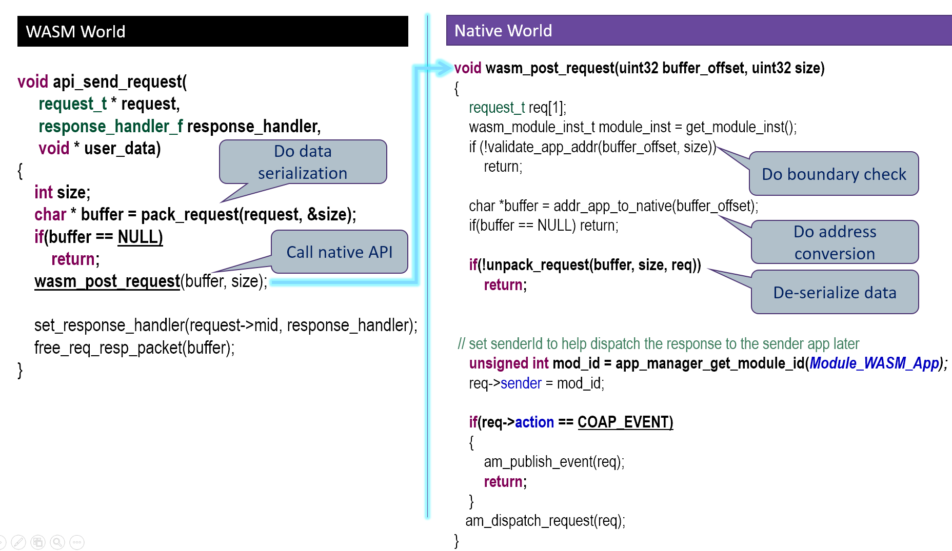This screenshot has width=952, height=551.
Task: Open more slideshow options menu
Action: (x=77, y=542)
